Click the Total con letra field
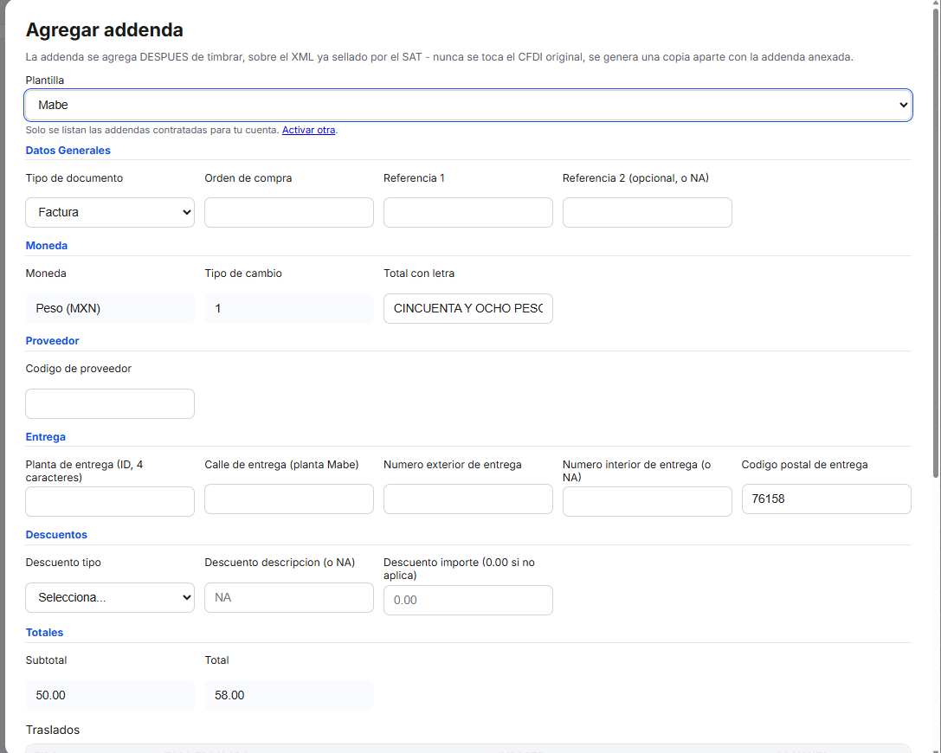 coord(468,308)
